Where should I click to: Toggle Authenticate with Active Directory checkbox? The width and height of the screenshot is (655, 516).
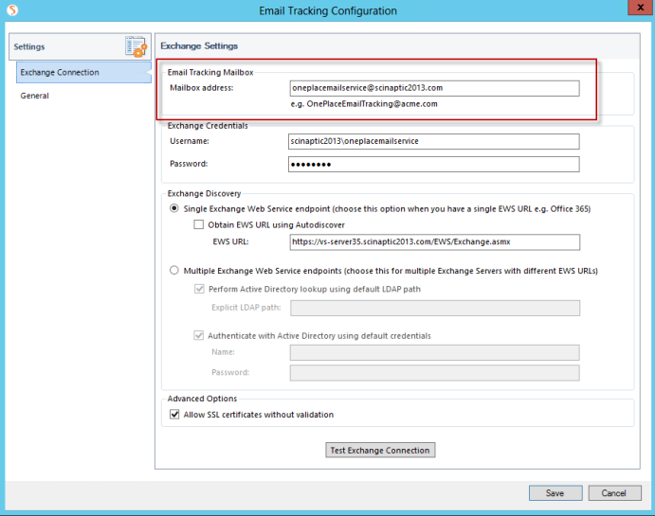198,335
